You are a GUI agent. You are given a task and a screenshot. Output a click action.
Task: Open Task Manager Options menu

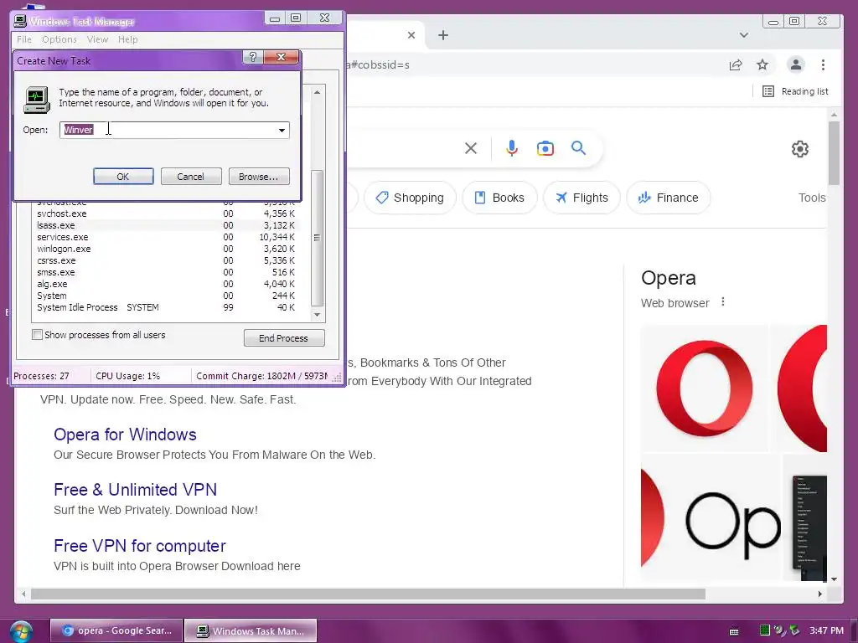click(59, 39)
